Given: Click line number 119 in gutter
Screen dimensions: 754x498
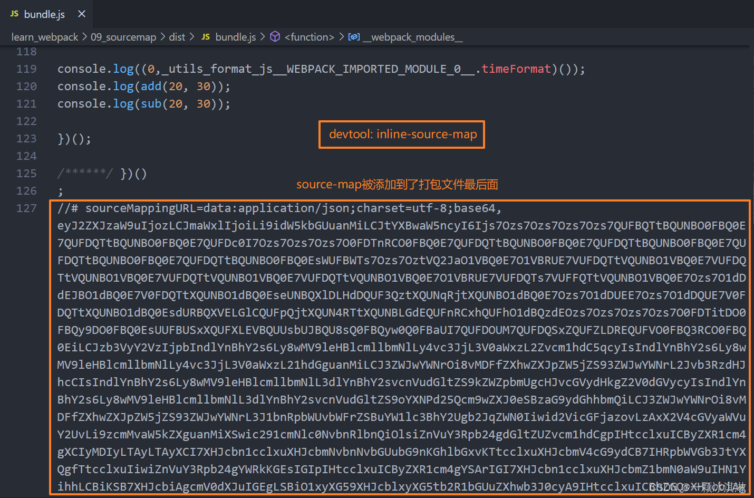Looking at the screenshot, I should point(26,69).
